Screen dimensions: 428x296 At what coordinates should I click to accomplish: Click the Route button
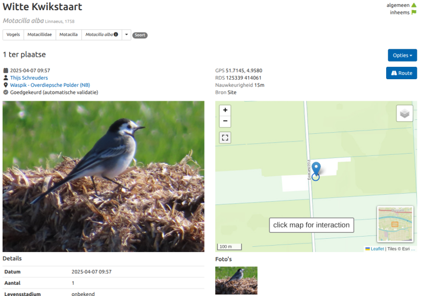pyautogui.click(x=402, y=73)
